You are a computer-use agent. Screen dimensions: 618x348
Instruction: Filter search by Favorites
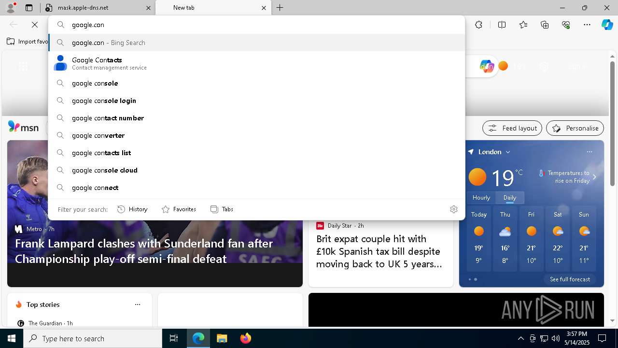point(179,209)
